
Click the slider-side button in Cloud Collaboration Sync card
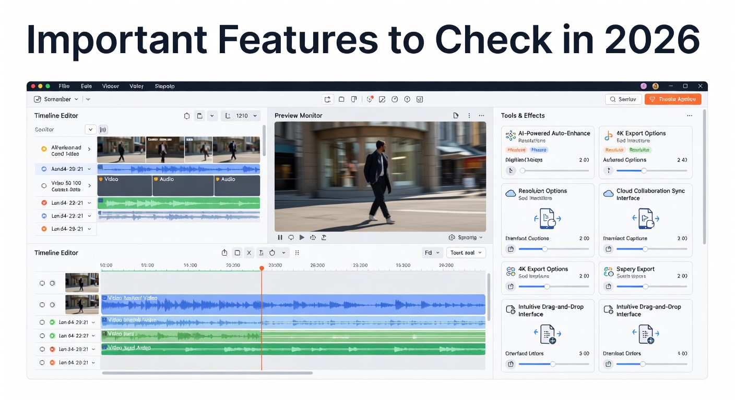pyautogui.click(x=608, y=249)
